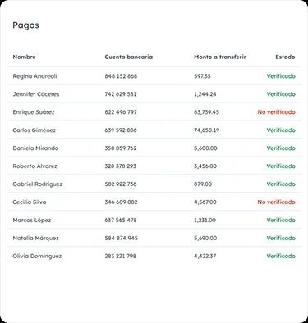308x323 pixels.
Task: Click the name Regina Andreoli
Action: tap(34, 76)
